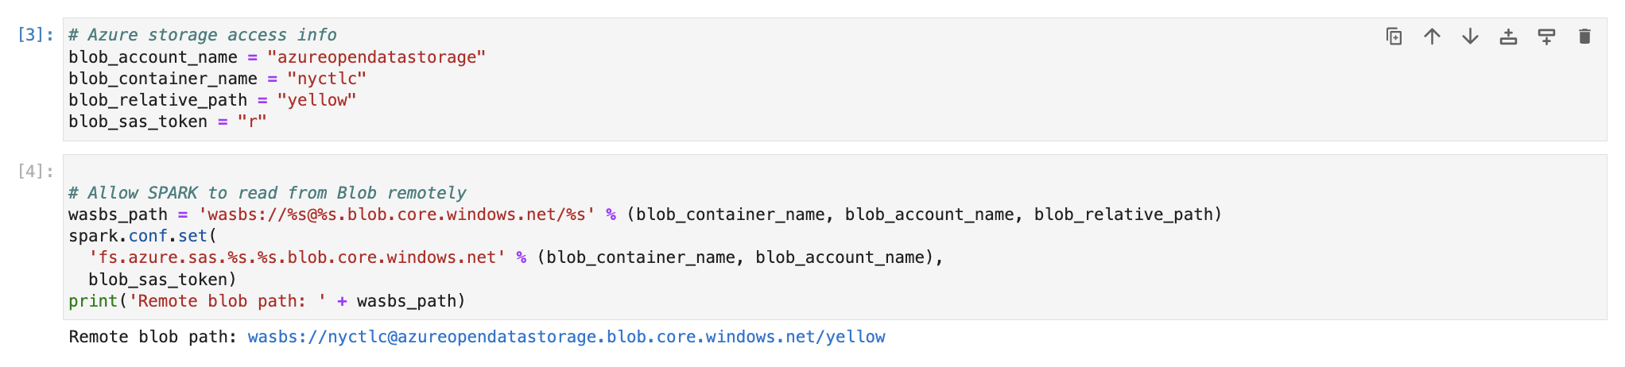This screenshot has height=367, width=1625.
Task: Delete the cell with trash icon
Action: pyautogui.click(x=1584, y=37)
